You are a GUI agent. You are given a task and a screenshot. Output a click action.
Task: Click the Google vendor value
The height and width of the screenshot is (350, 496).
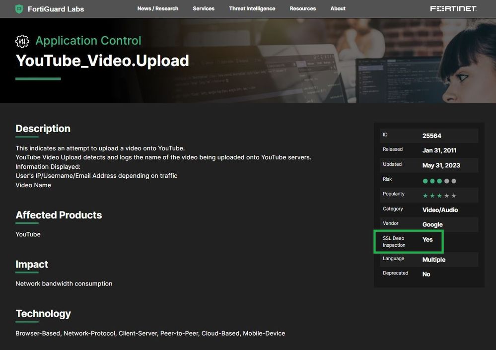tap(432, 224)
